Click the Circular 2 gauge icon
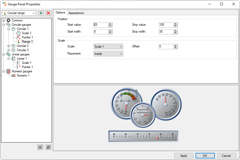 pyautogui.click(x=13, y=46)
